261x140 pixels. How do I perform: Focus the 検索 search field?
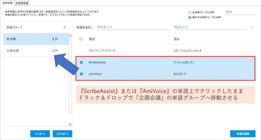coord(240,12)
